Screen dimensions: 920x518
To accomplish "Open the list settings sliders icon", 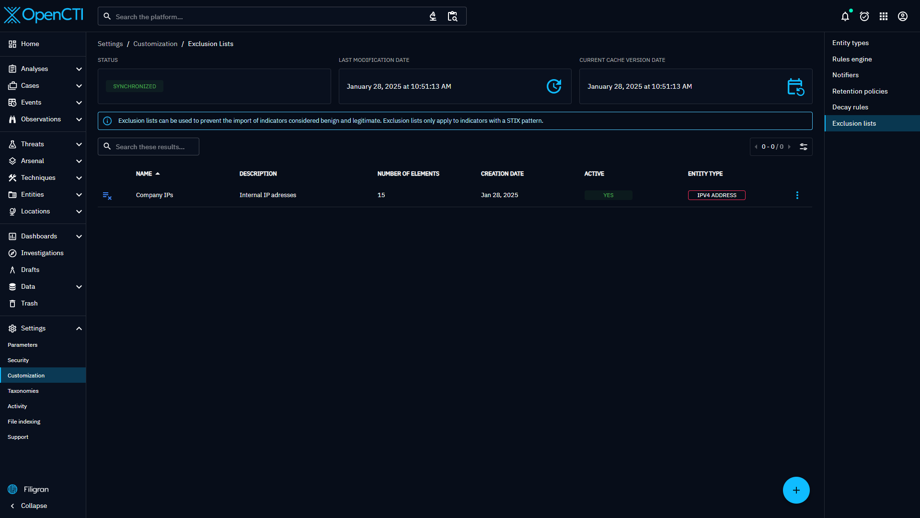I will pyautogui.click(x=804, y=147).
